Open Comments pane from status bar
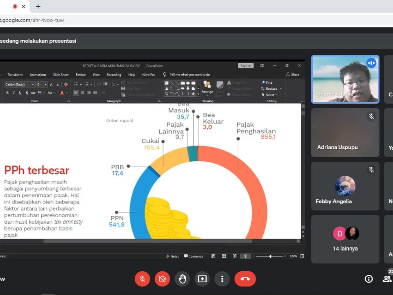The height and width of the screenshot is (295, 393). tap(194, 256)
